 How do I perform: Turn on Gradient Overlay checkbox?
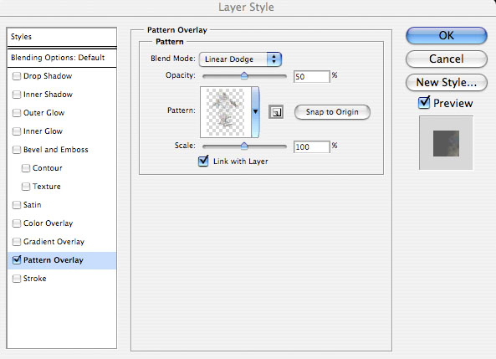[x=17, y=242]
